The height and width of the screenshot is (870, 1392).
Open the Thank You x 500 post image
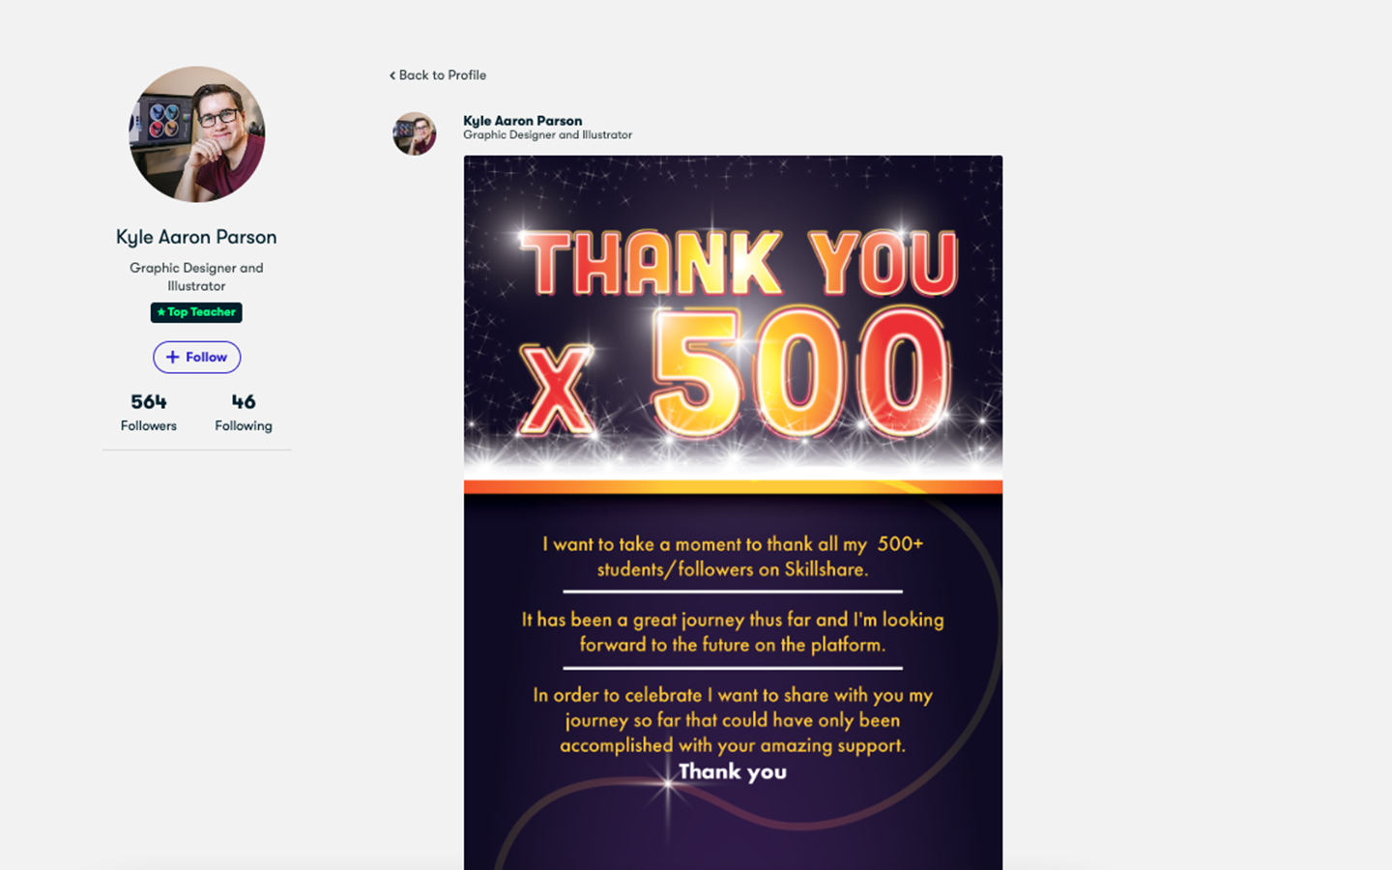coord(733,512)
